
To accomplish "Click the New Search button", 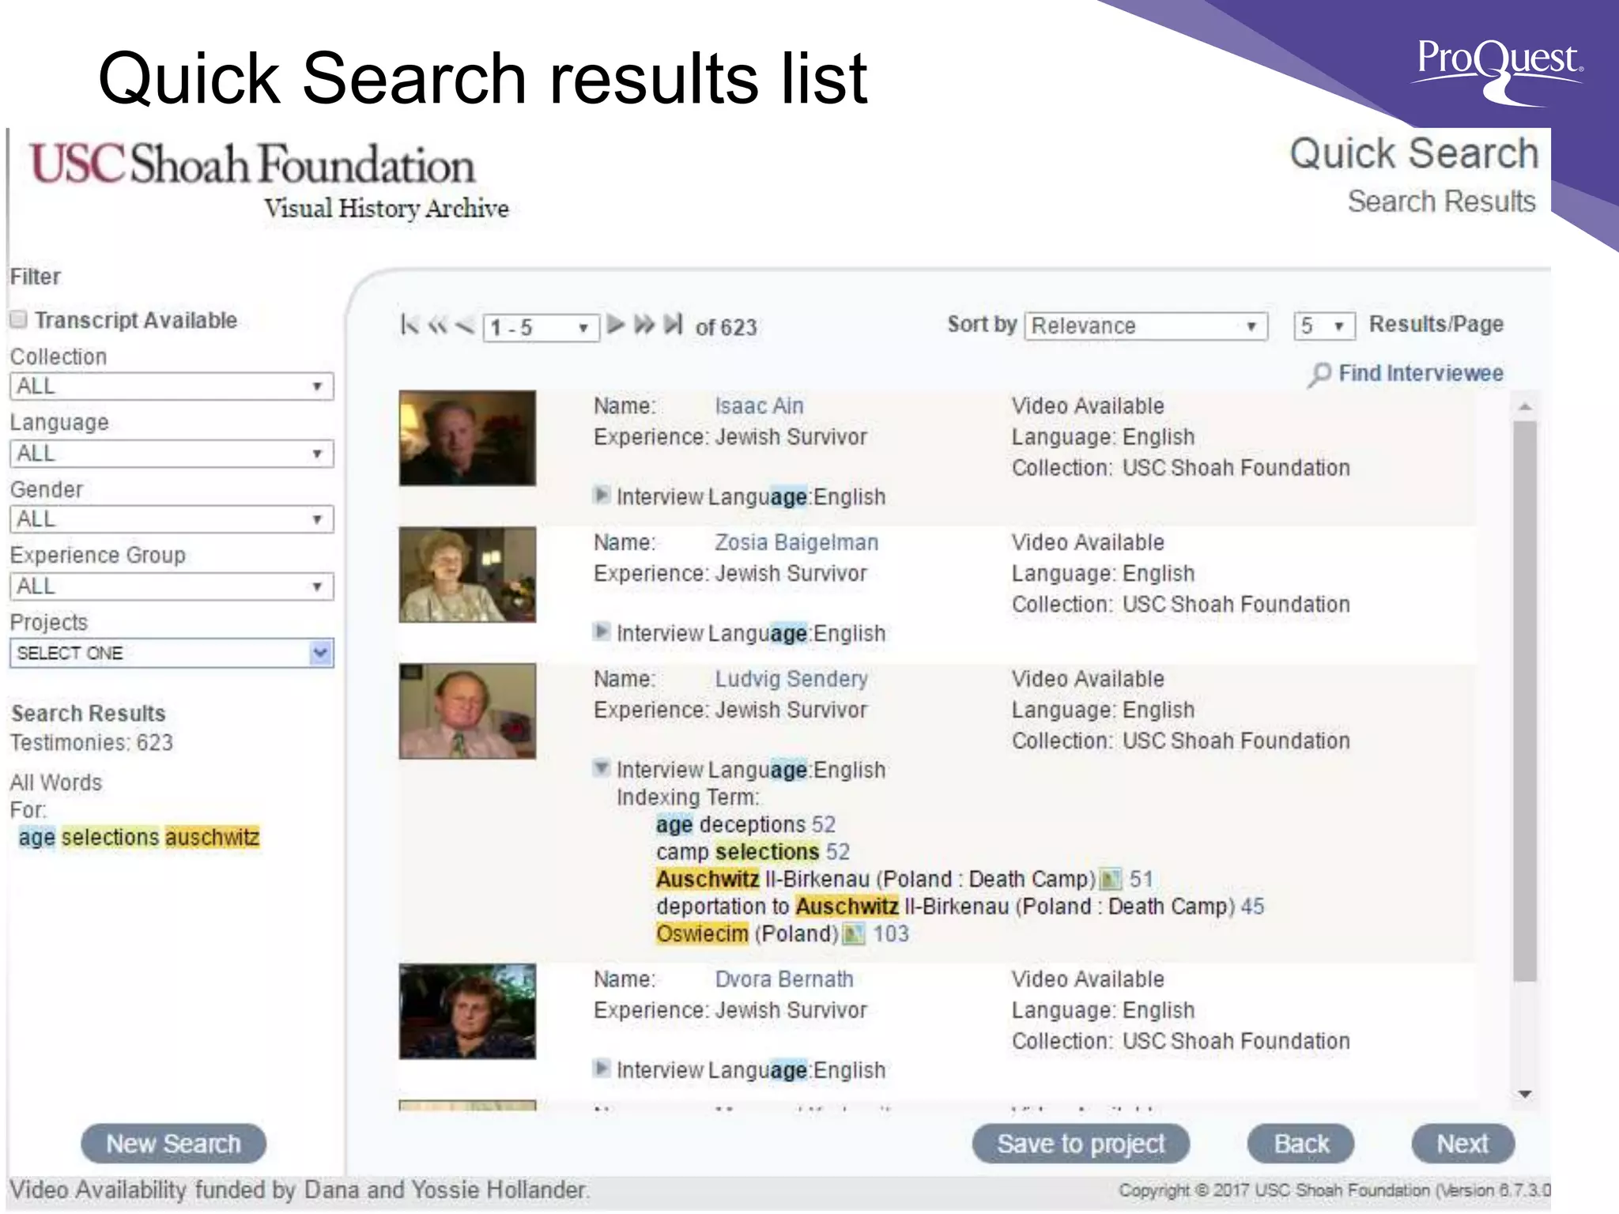I will [173, 1144].
